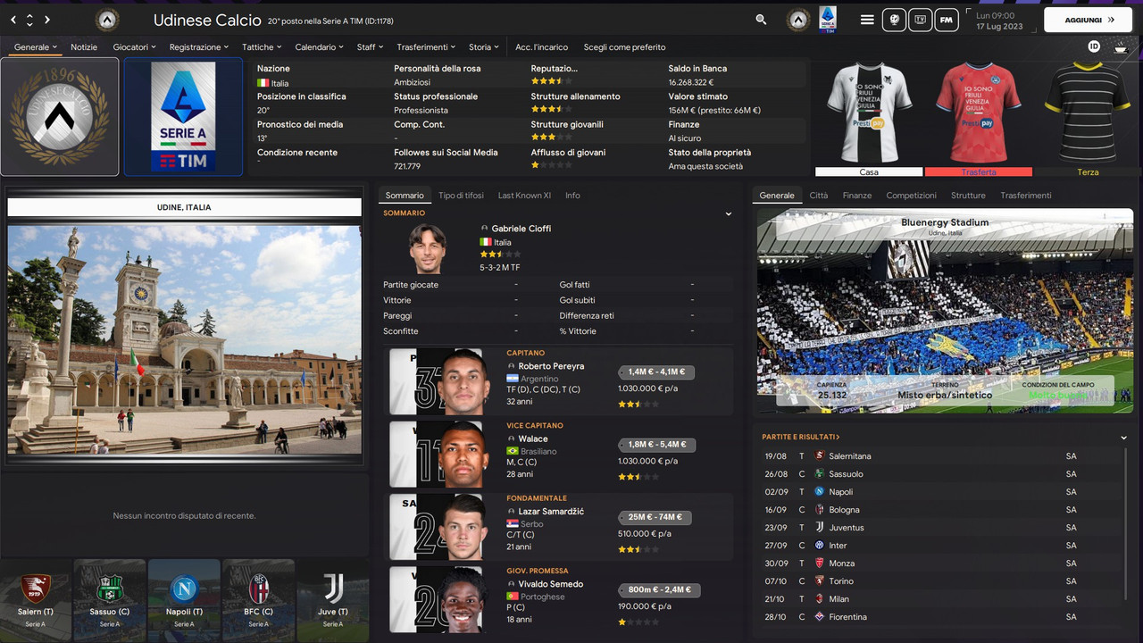Expand the Registrazione menu
The image size is (1143, 643).
click(199, 46)
